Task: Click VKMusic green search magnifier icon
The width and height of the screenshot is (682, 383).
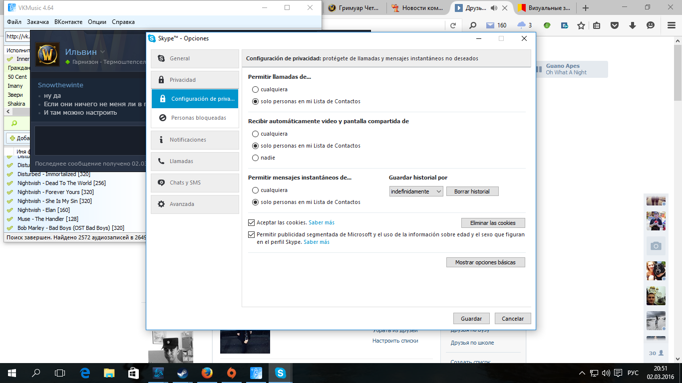Action: tap(14, 123)
